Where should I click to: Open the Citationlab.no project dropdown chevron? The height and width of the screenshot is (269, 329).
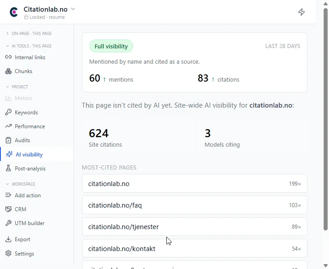point(73,9)
